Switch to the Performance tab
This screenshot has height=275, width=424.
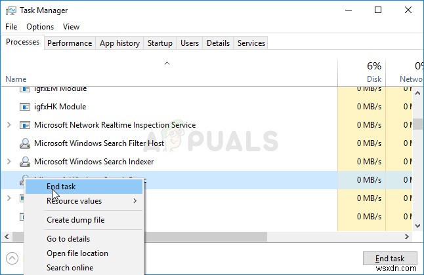[x=70, y=43]
